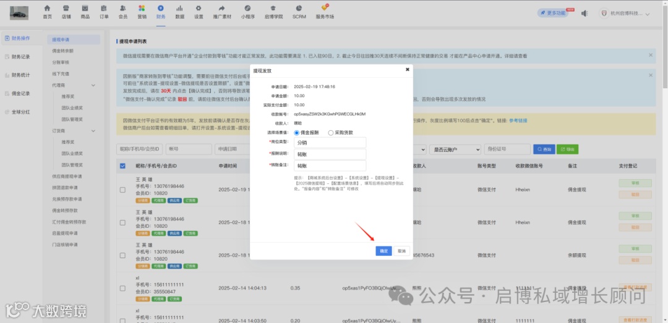Open the 提现申请 menu item
This screenshot has width=668, height=323.
[x=74, y=40]
